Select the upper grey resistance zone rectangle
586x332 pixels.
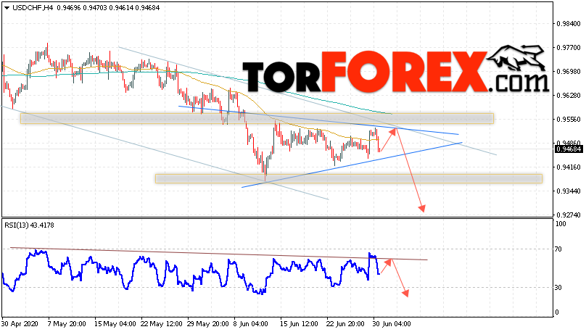click(257, 119)
